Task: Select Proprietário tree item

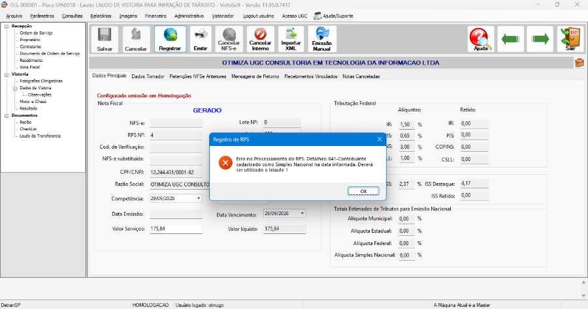Action: point(30,40)
